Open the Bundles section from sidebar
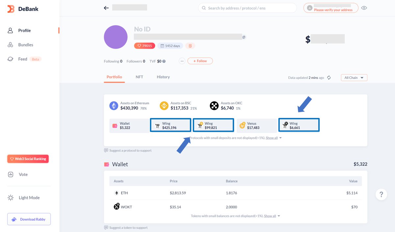Image resolution: width=395 pixels, height=232 pixels. 11,45
